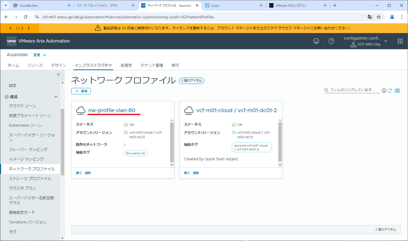Click 開く on vcf-m01-dc01-2 card
The image size is (408, 241).
click(x=187, y=173)
